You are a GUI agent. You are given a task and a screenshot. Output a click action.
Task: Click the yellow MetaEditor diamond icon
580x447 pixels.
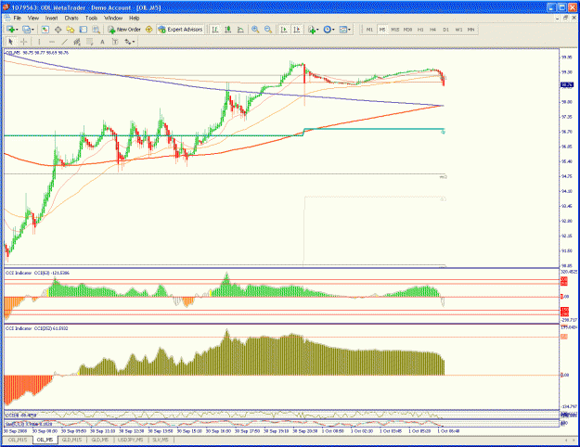149,30
